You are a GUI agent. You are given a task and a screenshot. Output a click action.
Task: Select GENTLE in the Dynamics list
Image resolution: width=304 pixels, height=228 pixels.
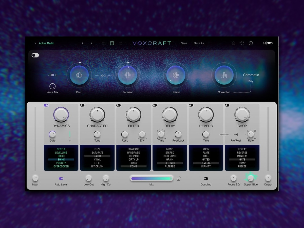(x=61, y=149)
